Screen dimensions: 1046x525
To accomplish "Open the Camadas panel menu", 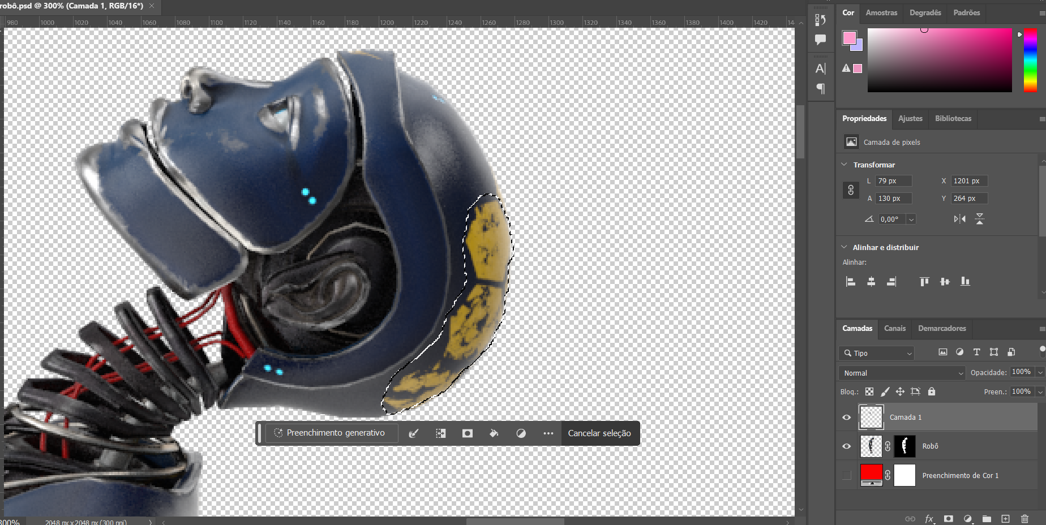I will point(1042,329).
